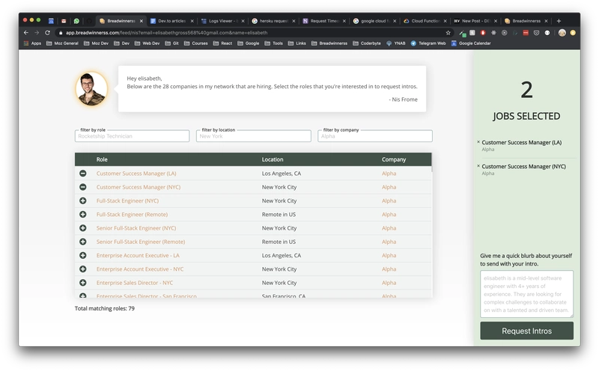
Task: Open the pinned GitHub tab
Action: click(89, 21)
